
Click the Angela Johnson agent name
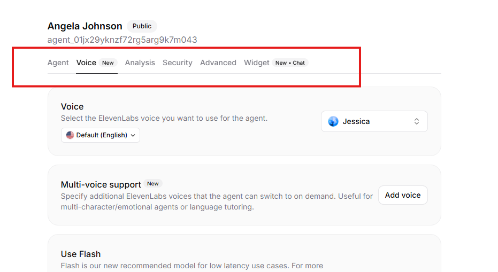click(85, 26)
